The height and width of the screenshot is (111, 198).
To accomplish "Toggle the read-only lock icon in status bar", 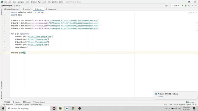I will point(196,105).
